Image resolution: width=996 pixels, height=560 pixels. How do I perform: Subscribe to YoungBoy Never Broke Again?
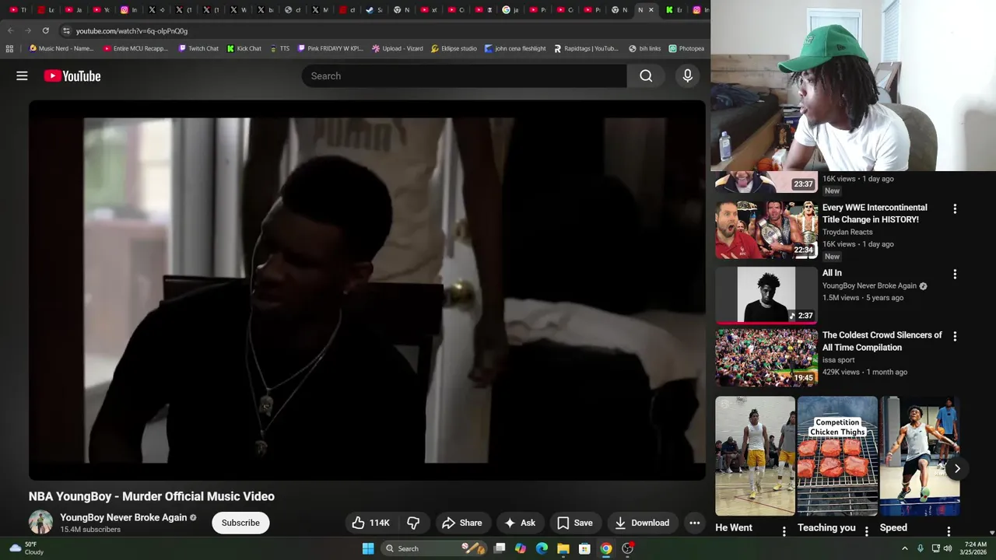240,523
